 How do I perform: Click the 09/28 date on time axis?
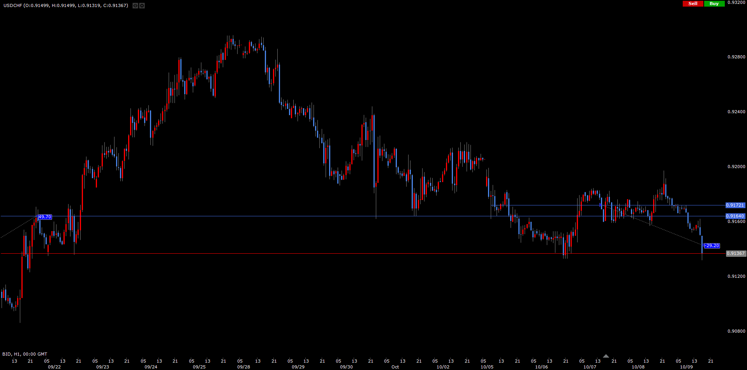(x=244, y=367)
